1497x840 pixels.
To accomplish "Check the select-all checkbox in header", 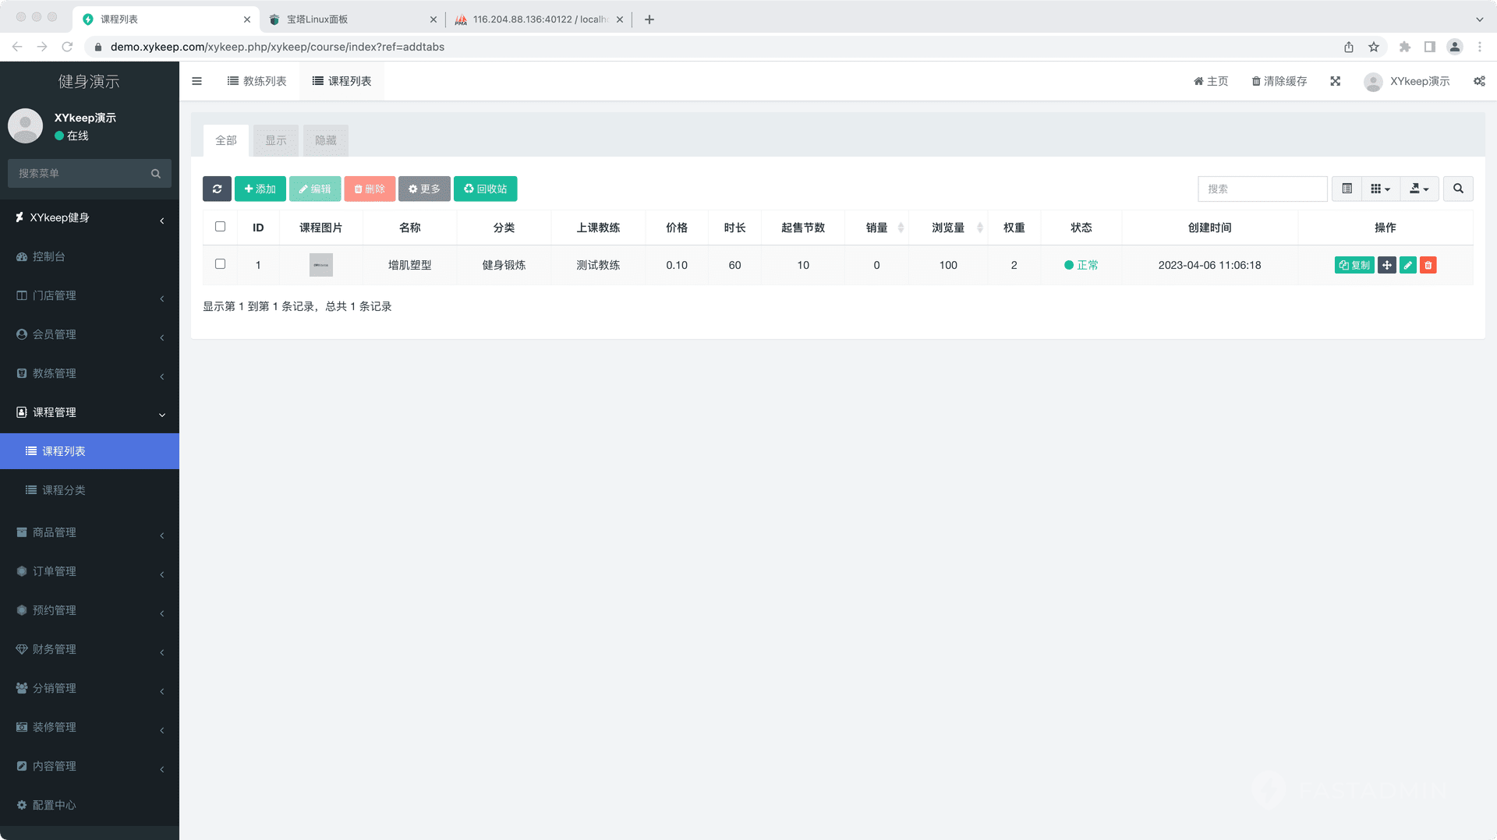I will tap(220, 227).
